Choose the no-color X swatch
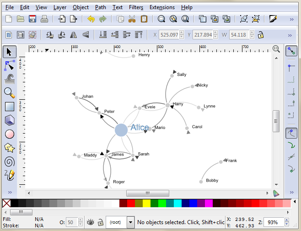The image size is (301, 231). 6,204
